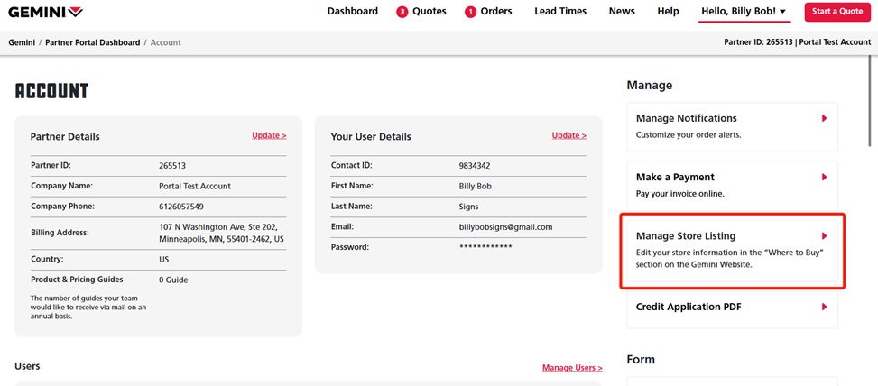Click the red Orders count badge
The width and height of the screenshot is (878, 386).
[470, 12]
